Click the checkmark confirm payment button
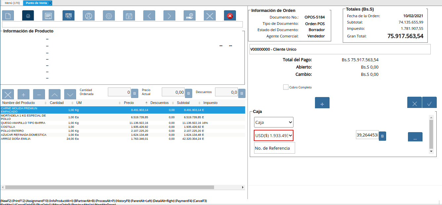The height and width of the screenshot is (205, 442). 429,103
